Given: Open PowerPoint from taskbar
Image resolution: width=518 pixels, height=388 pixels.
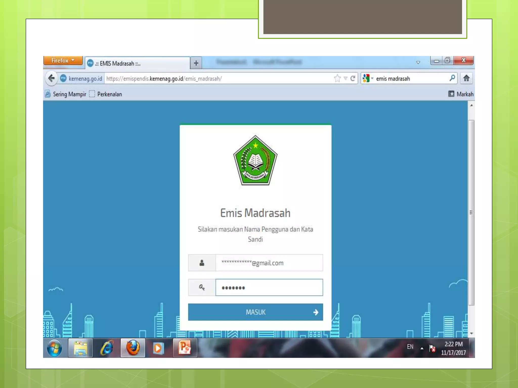Looking at the screenshot, I should click(185, 348).
